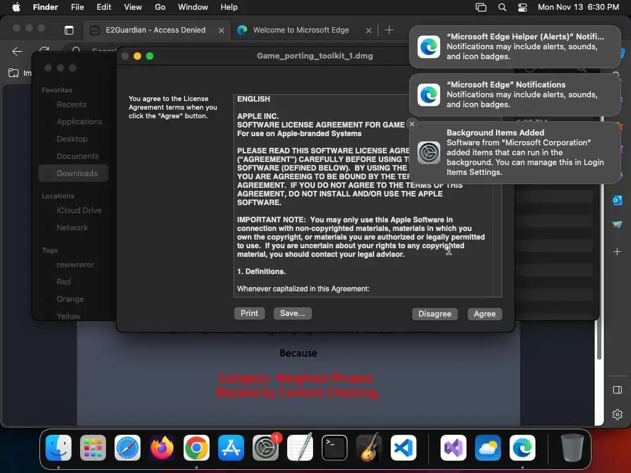Screen dimensions: 631x473
Task: Click the Stage Manager menu bar icon
Action: (x=481, y=7)
